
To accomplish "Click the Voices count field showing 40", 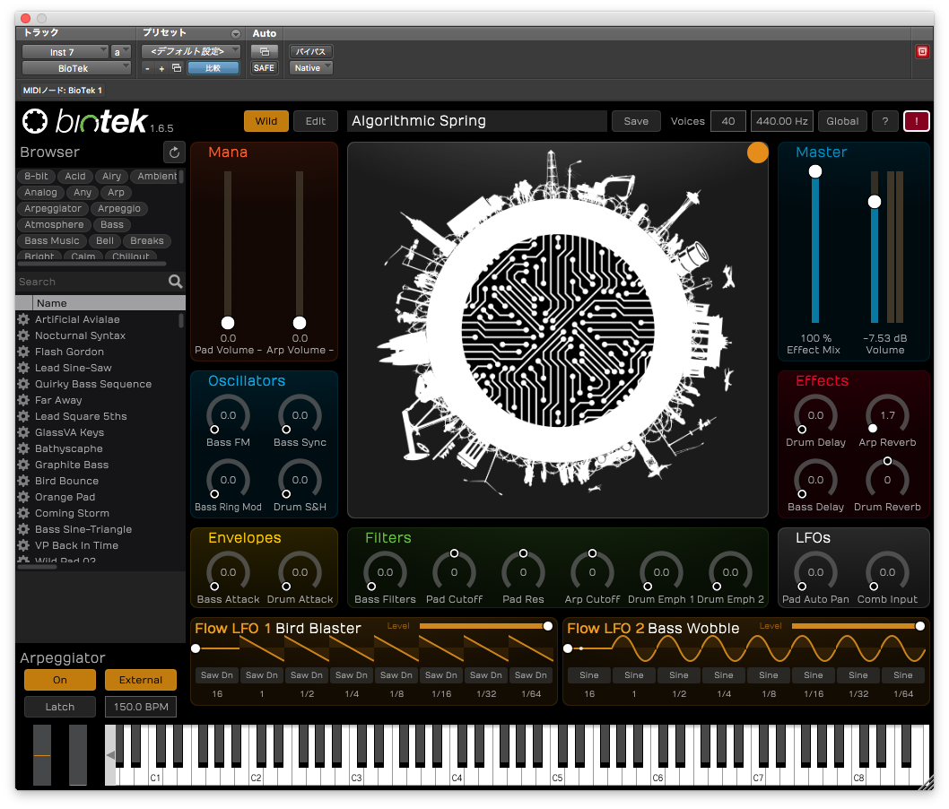I will (728, 121).
